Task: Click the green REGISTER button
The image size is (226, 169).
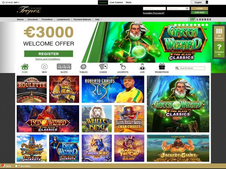Action: click(x=49, y=54)
